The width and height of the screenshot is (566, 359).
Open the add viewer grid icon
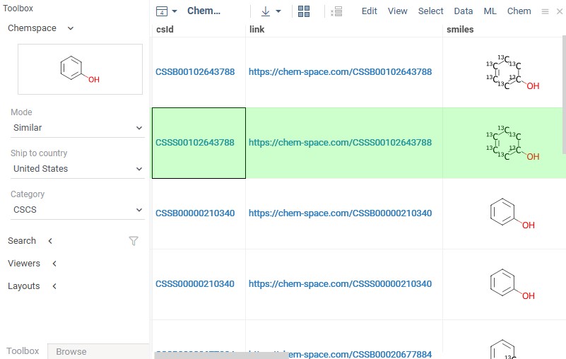click(x=304, y=11)
